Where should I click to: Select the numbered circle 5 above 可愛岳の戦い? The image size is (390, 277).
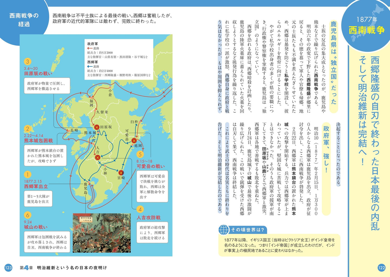140,154
